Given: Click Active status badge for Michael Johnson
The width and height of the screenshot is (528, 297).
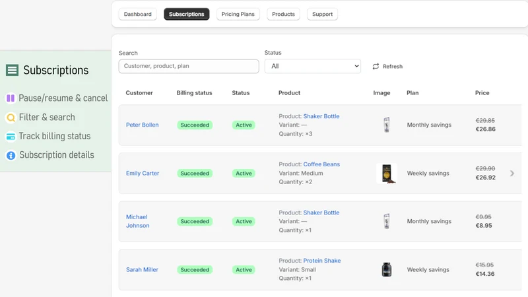Looking at the screenshot, I should coord(244,221).
